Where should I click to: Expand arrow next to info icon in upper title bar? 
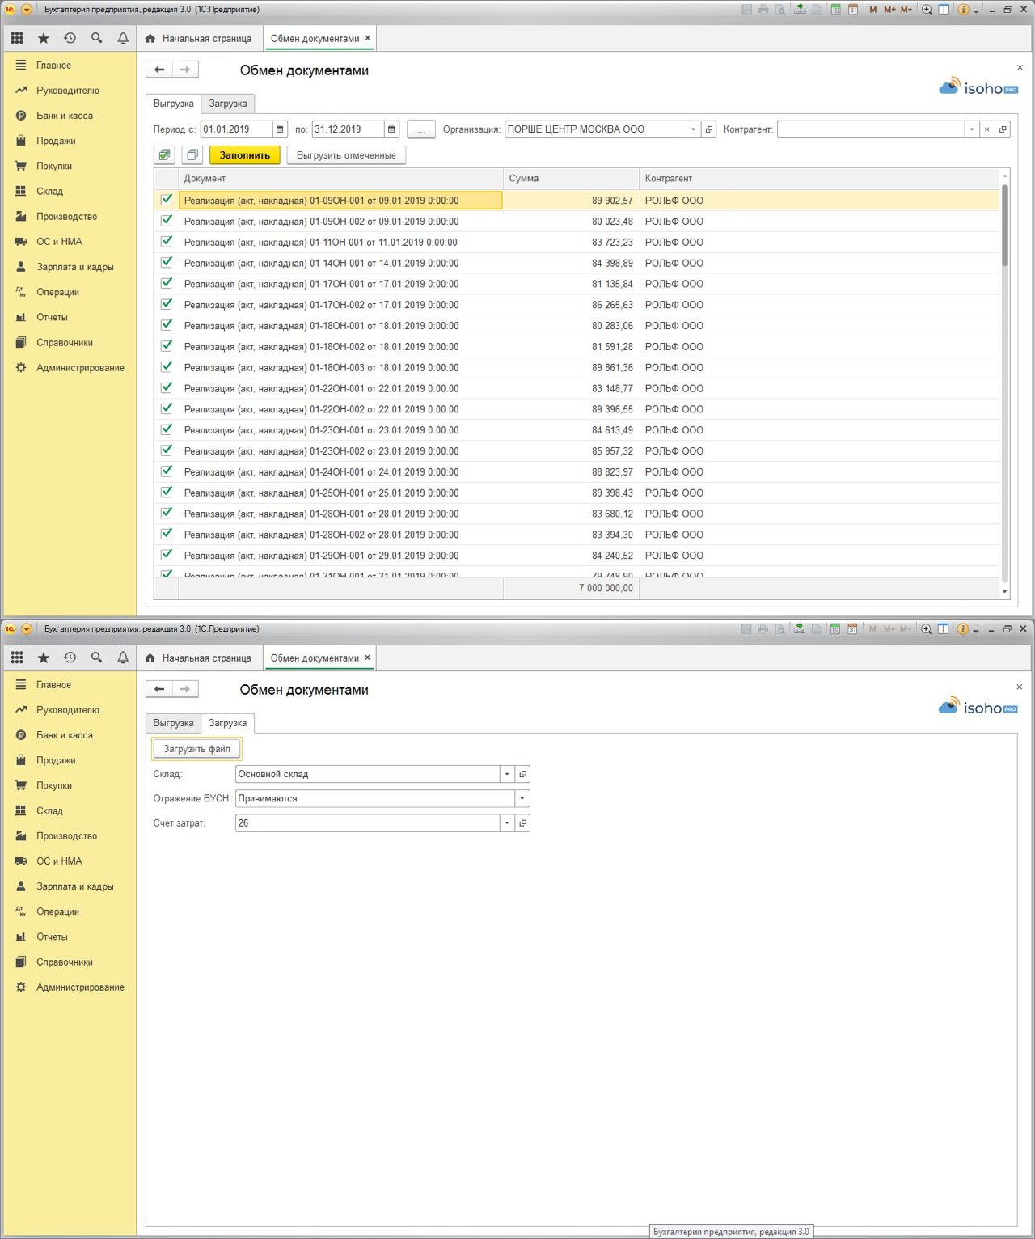coord(976,11)
